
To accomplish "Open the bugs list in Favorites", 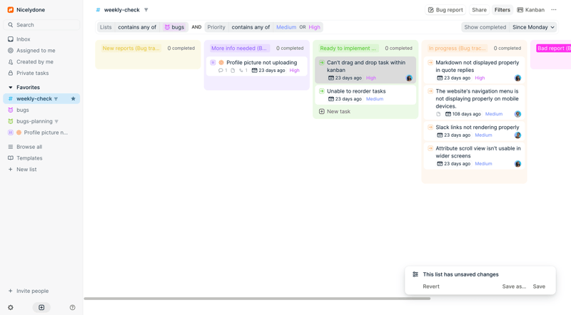I will point(41,110).
